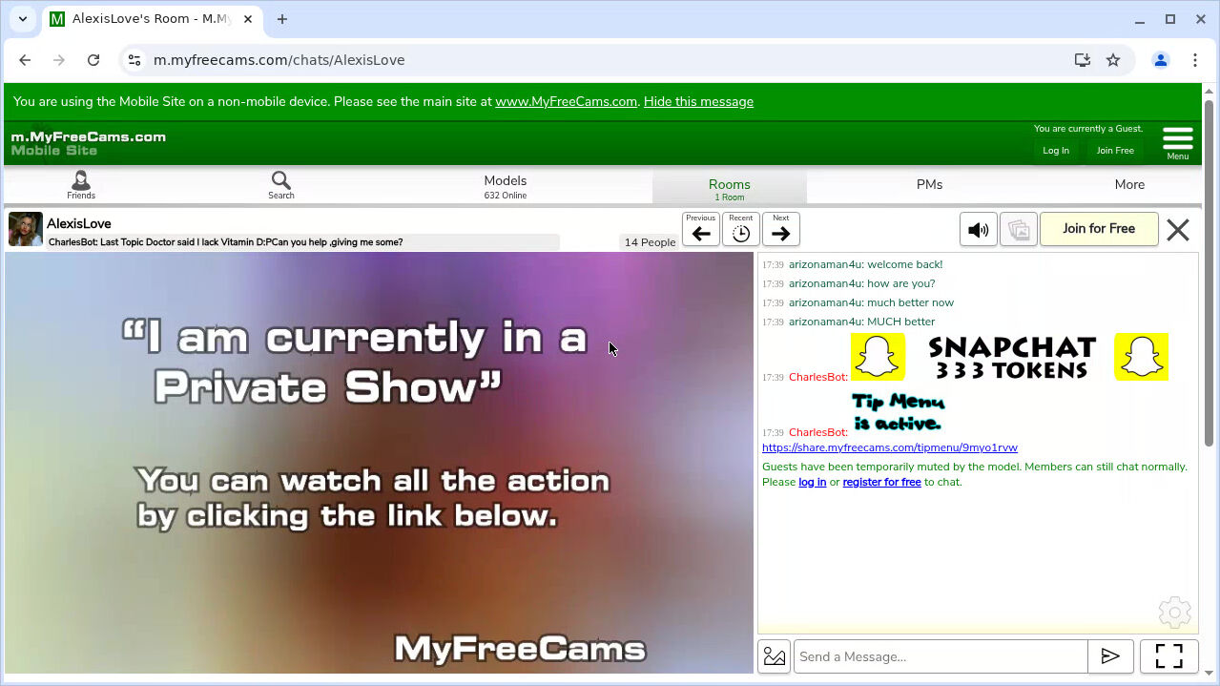
Task: Enter fullscreen video mode
Action: tap(1168, 656)
